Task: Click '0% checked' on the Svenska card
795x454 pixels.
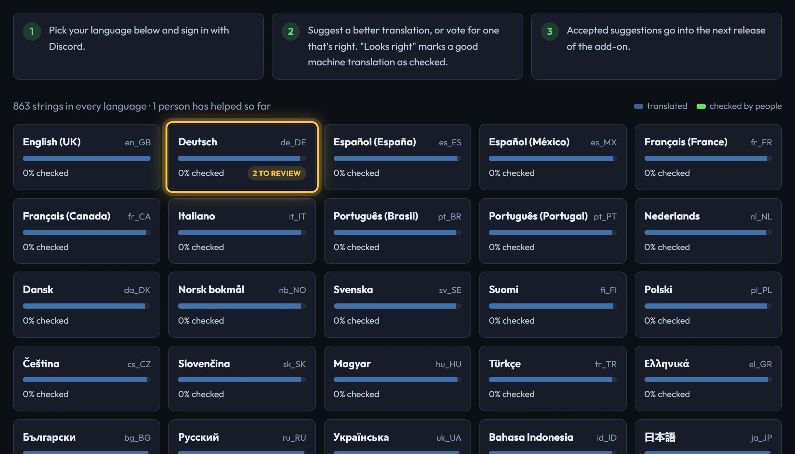Action: point(356,321)
